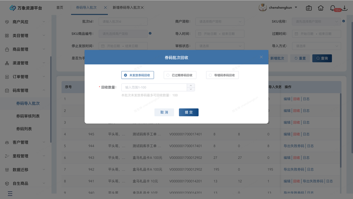This screenshot has height=199, width=353.
Task: Close the 券码批次回收 dialog with the X
Action: click(x=261, y=57)
